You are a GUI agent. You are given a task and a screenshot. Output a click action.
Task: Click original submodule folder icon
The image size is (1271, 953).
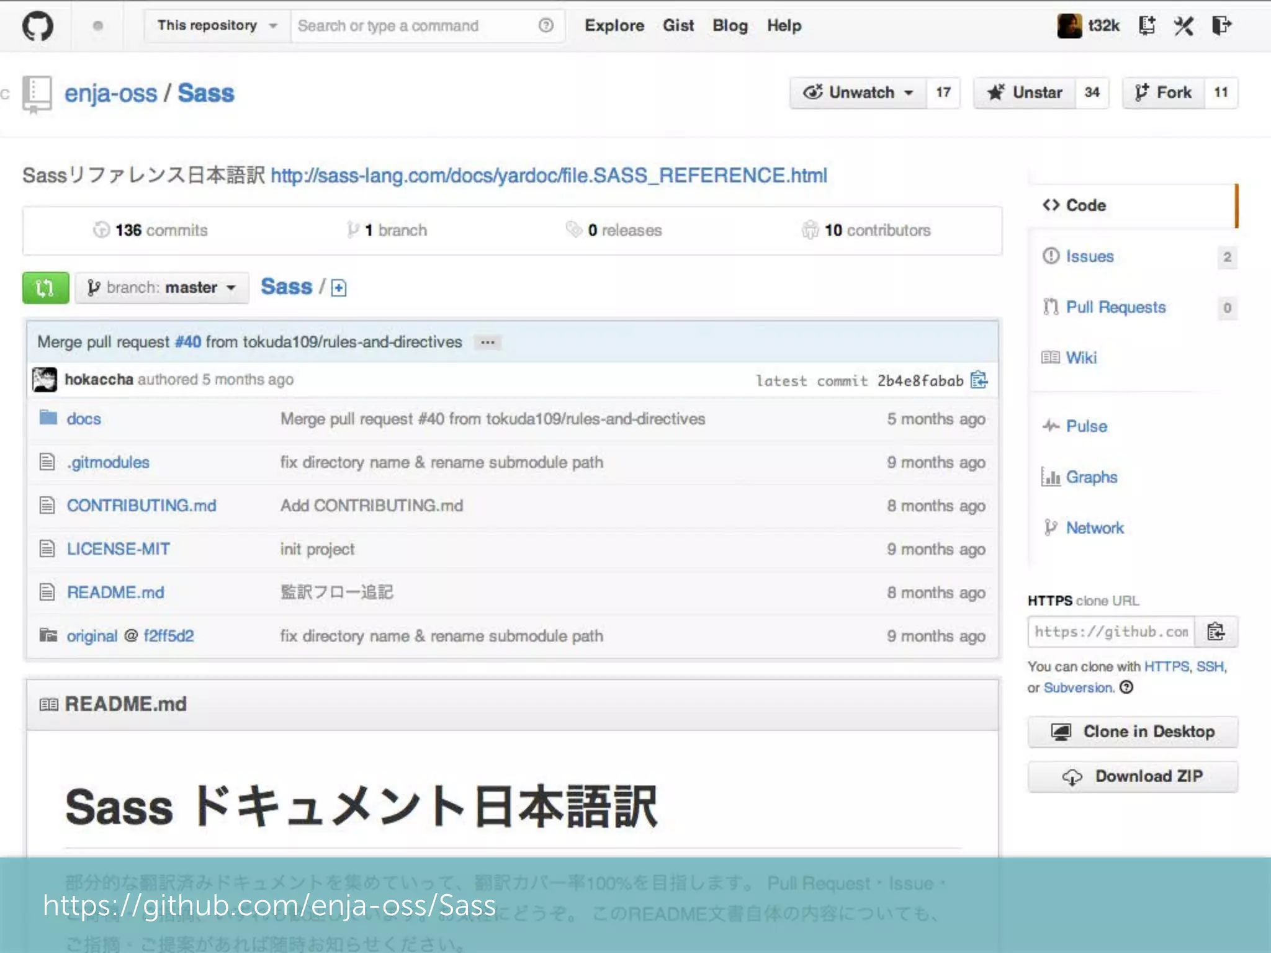[x=48, y=635]
